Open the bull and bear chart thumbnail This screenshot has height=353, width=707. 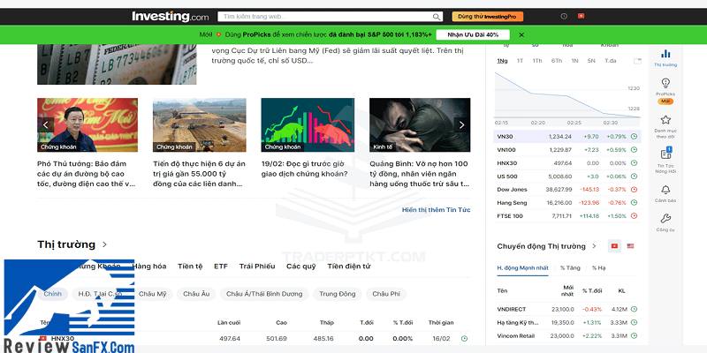[x=308, y=124]
